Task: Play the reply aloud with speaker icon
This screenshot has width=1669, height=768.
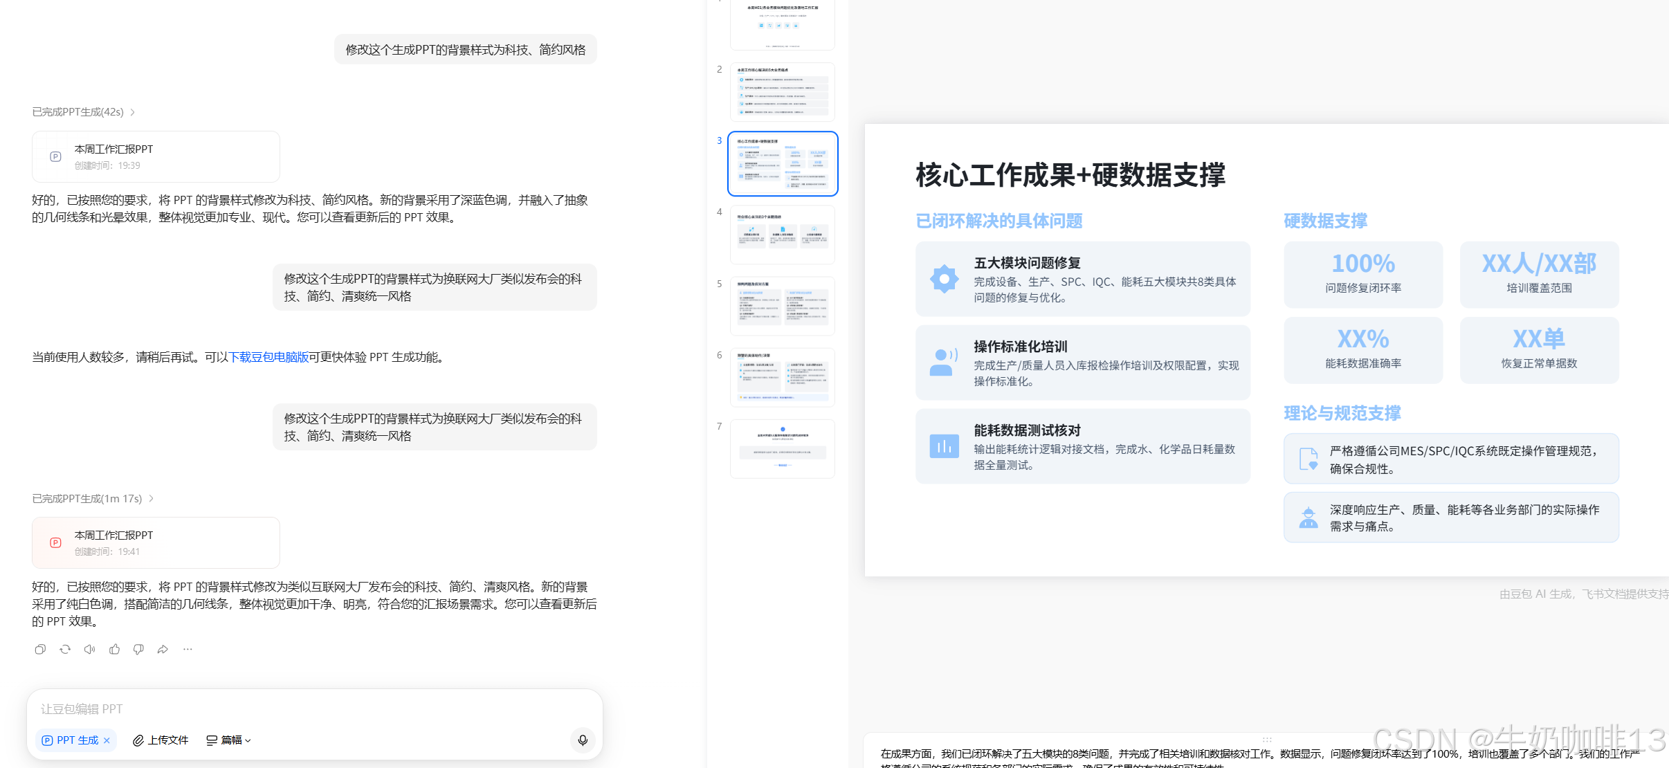Action: [x=89, y=649]
